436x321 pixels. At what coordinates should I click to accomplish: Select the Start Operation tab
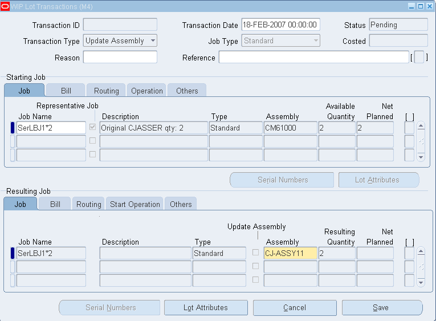pyautogui.click(x=135, y=204)
